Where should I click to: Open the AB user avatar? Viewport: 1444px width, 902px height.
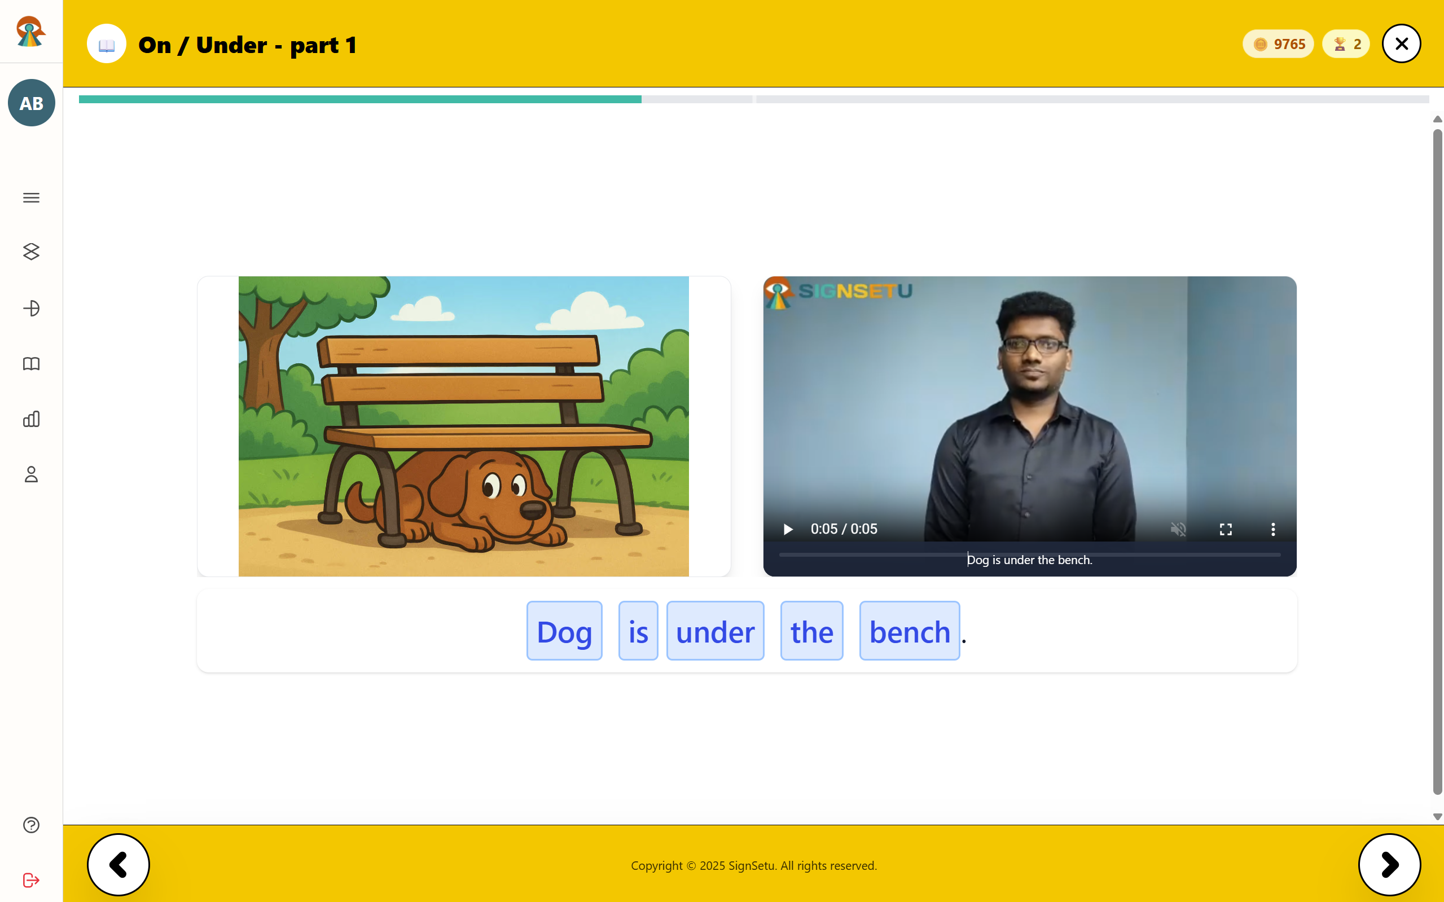click(31, 103)
